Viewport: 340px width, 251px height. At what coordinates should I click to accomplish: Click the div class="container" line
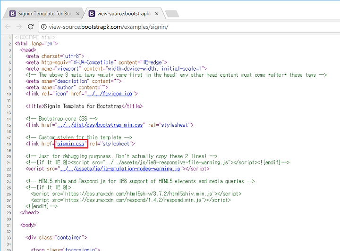pyautogui.click(x=56, y=238)
